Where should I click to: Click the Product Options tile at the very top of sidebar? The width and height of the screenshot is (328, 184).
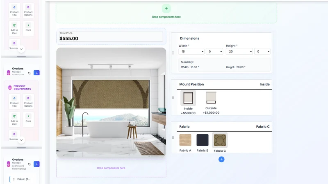(28, 11)
